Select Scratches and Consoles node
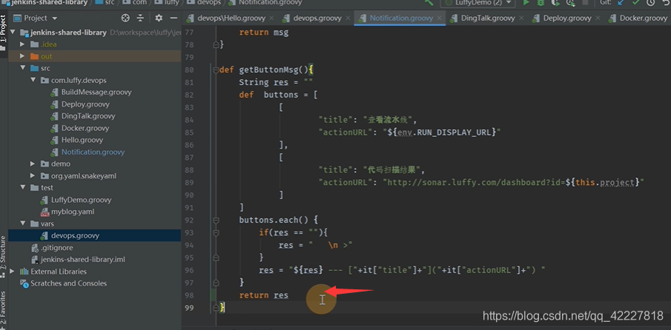 tap(68, 283)
